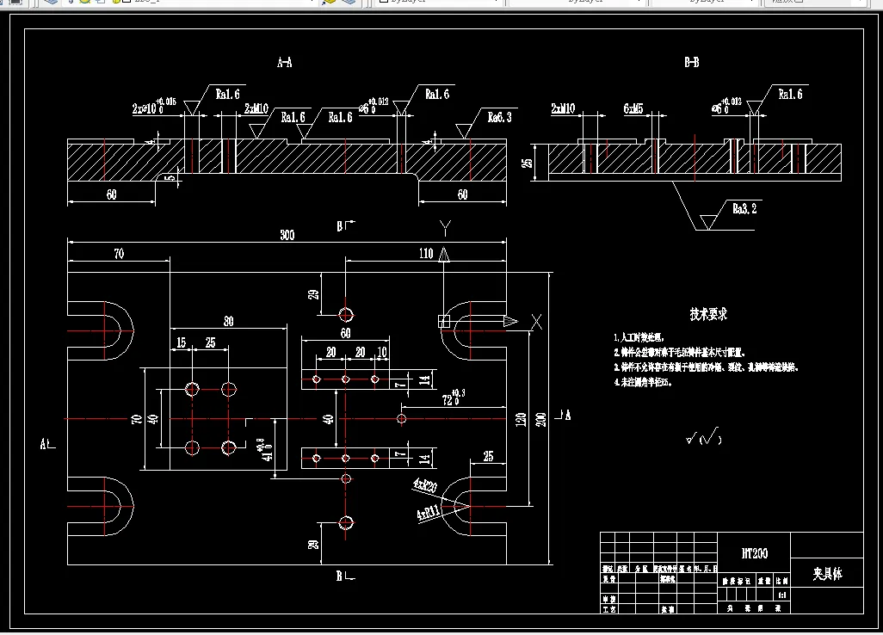The height and width of the screenshot is (635, 883).
Task: Pick the 300 overall length dimension
Action: tap(287, 235)
